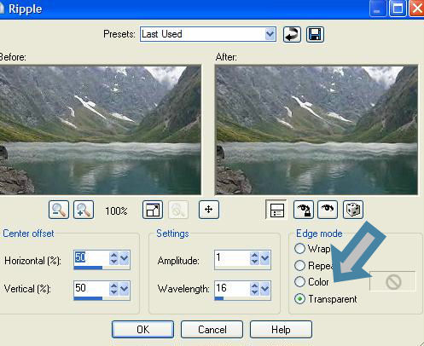
Task: Select the Transparent edge mode
Action: [299, 299]
